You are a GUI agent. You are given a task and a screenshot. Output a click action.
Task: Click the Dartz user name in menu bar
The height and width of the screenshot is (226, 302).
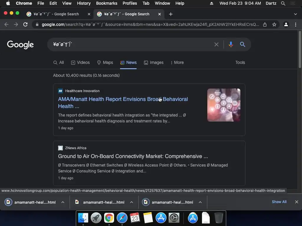point(271,3)
